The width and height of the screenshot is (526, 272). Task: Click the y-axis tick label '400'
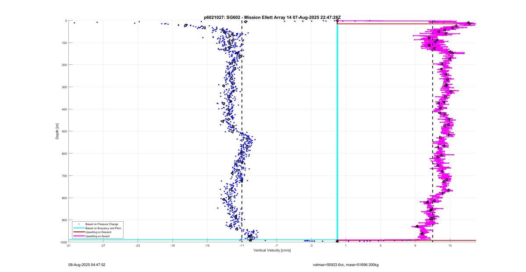pos(64,109)
